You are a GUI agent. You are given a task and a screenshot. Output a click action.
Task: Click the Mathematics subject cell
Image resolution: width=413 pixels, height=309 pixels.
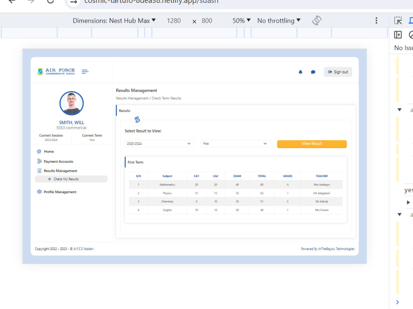tap(167, 185)
